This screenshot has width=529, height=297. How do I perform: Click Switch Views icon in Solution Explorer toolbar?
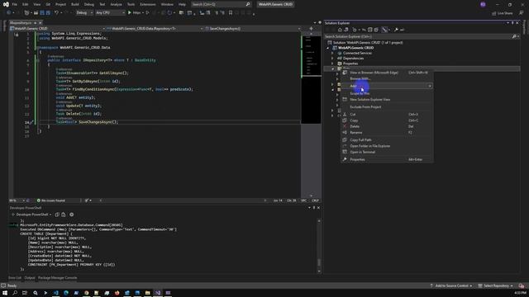click(346, 30)
